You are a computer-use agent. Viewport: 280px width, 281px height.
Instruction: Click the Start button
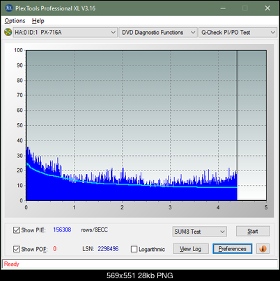(253, 231)
